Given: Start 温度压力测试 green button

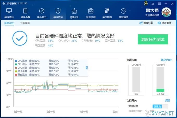Looking at the screenshot, I should click(x=153, y=39).
